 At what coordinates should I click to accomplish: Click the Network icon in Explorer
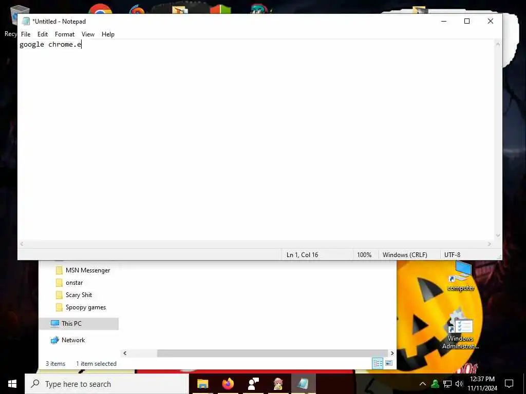click(54, 340)
